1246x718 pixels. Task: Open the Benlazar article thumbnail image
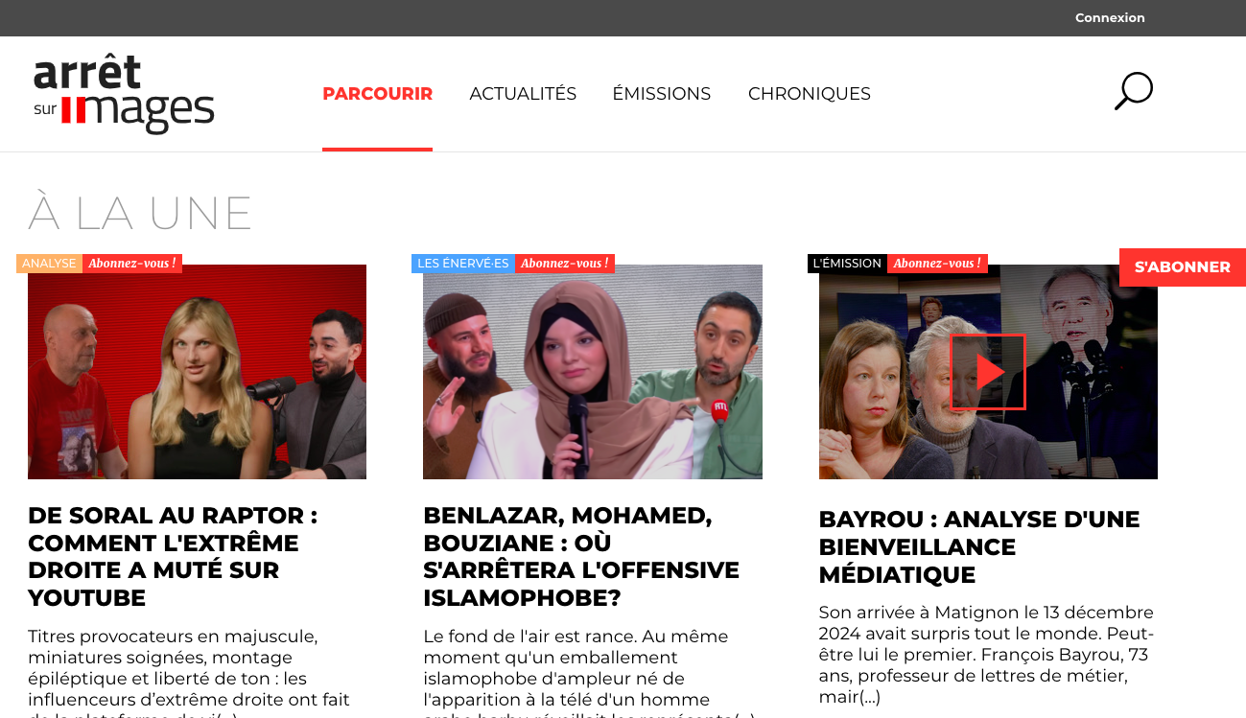tap(593, 372)
